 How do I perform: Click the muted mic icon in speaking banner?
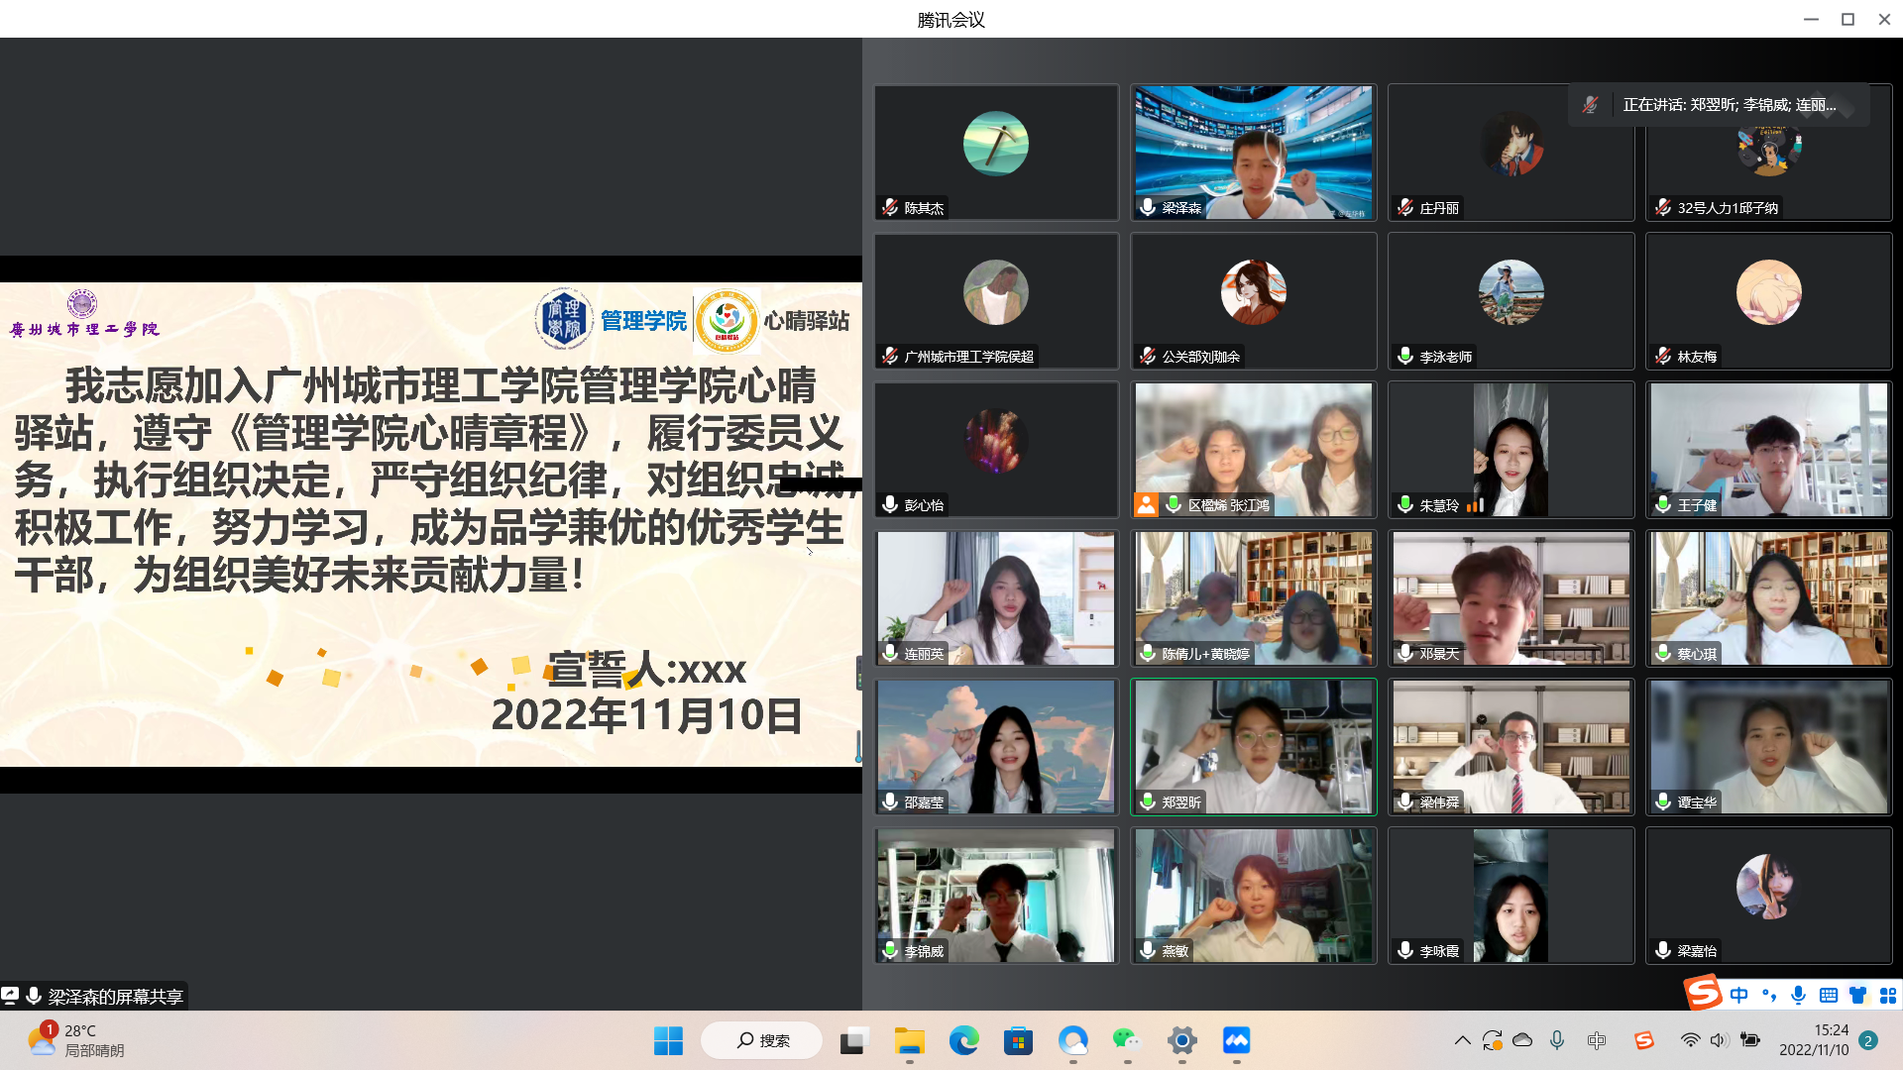click(1590, 105)
